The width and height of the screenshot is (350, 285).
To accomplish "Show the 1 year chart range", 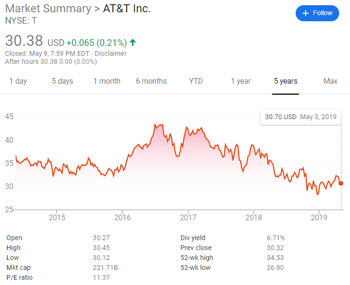I will coord(241,81).
